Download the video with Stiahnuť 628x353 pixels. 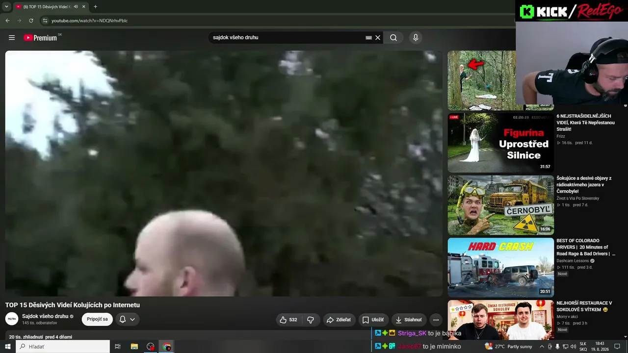tap(409, 320)
